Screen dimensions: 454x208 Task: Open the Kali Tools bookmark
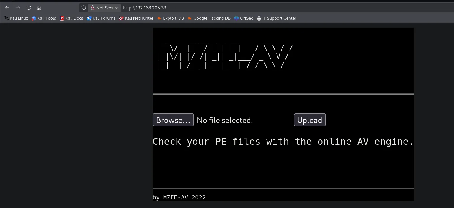coord(44,18)
